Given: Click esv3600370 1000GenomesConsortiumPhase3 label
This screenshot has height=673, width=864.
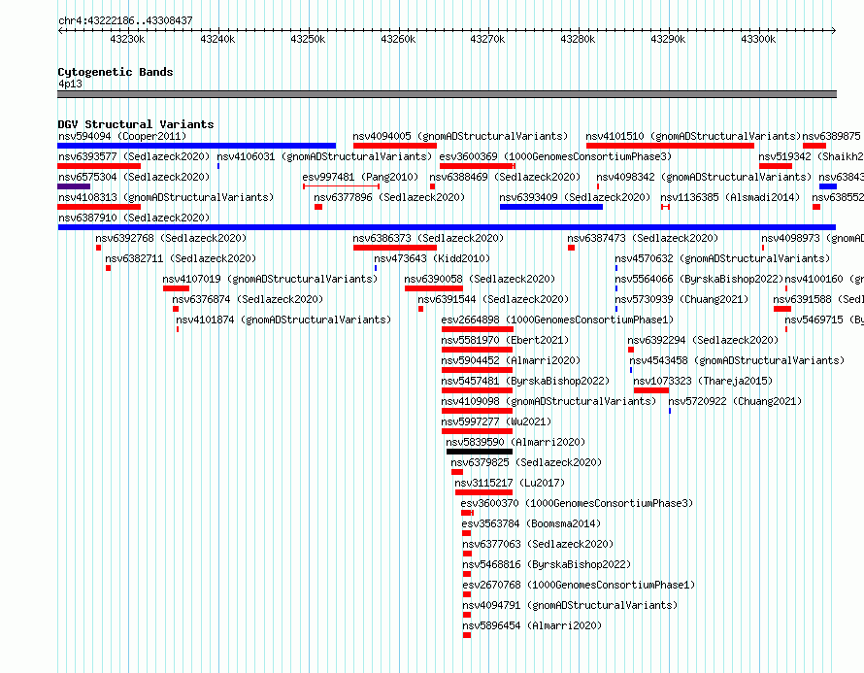Looking at the screenshot, I should pos(577,503).
